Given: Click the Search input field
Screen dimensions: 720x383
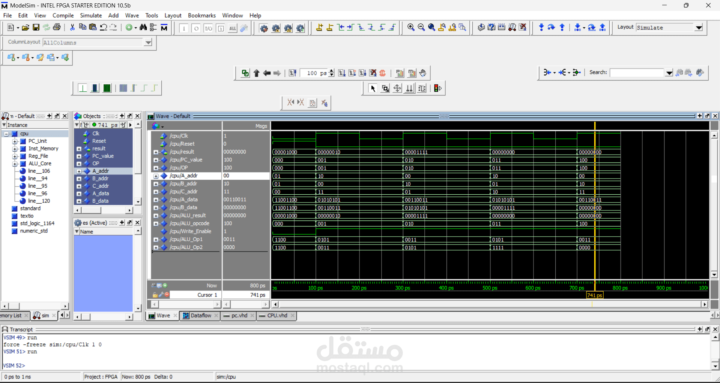Looking at the screenshot, I should 637,73.
